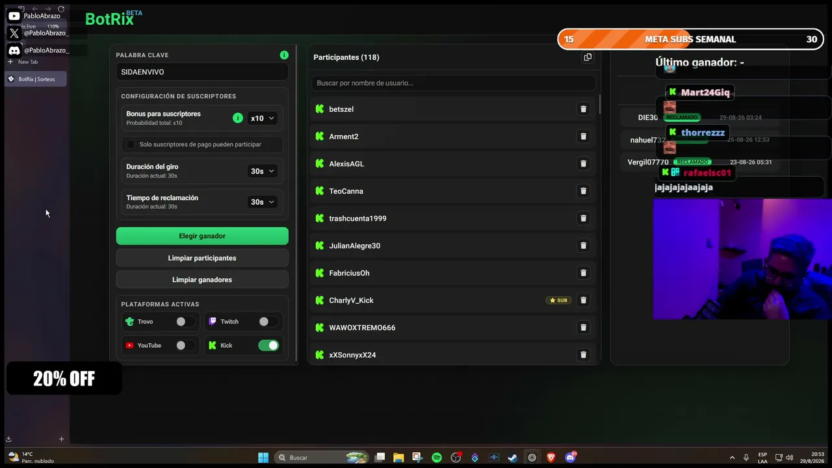This screenshot has width=832, height=468.
Task: Remove TeoCanna via trash icon
Action: click(x=583, y=191)
